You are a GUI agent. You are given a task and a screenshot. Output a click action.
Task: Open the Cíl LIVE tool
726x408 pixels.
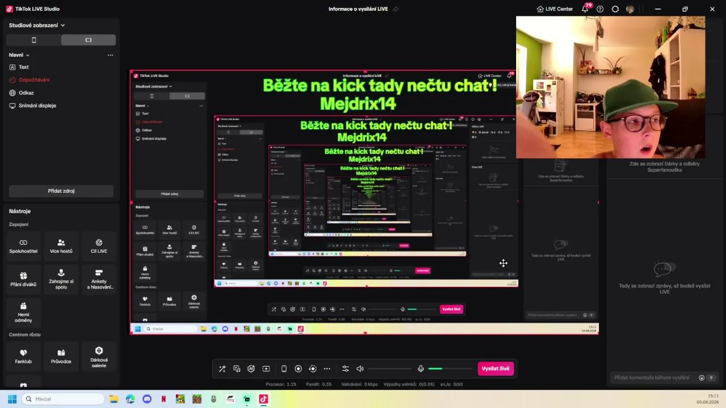click(x=99, y=246)
